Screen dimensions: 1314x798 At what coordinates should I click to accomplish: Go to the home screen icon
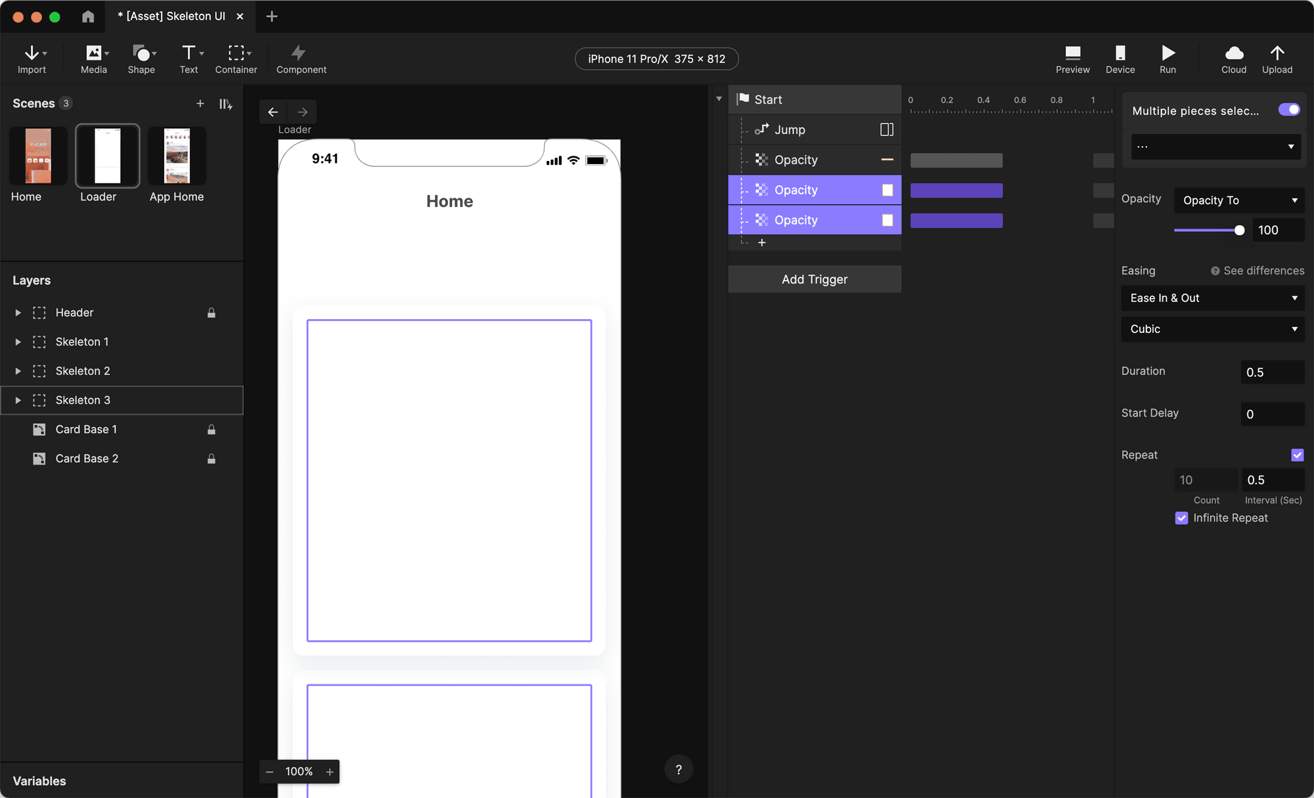pyautogui.click(x=88, y=16)
